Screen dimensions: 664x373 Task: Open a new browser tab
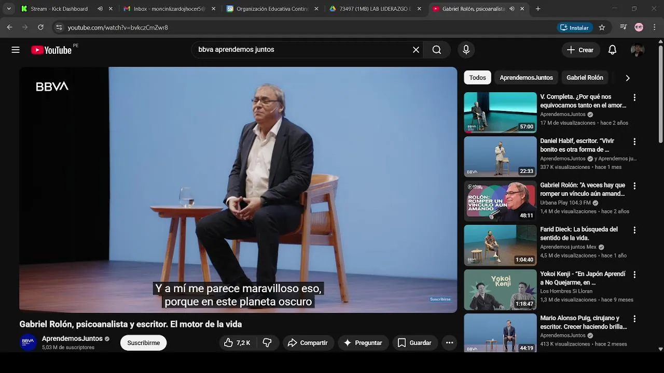(x=538, y=9)
